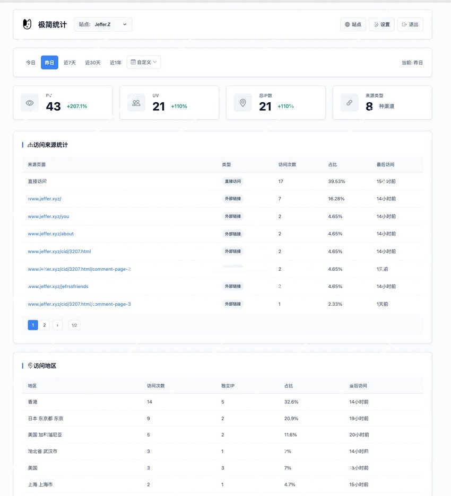Click the cat logo icon in the header

tap(26, 24)
